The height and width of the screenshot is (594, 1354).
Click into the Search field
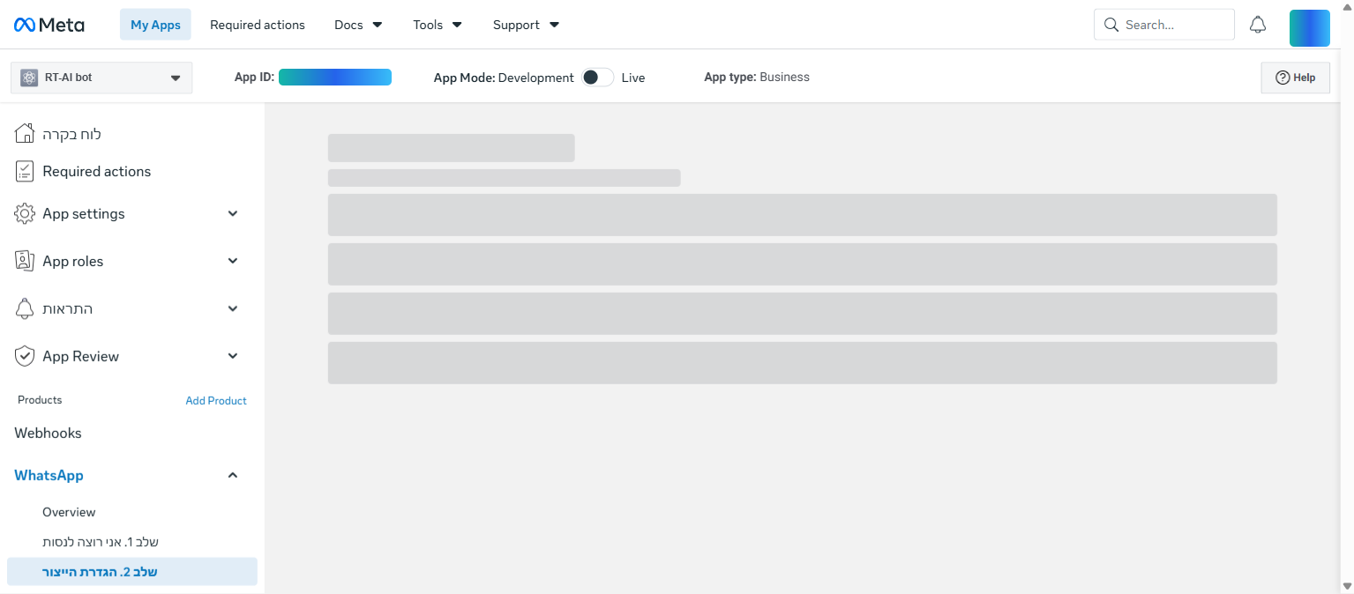[1163, 25]
